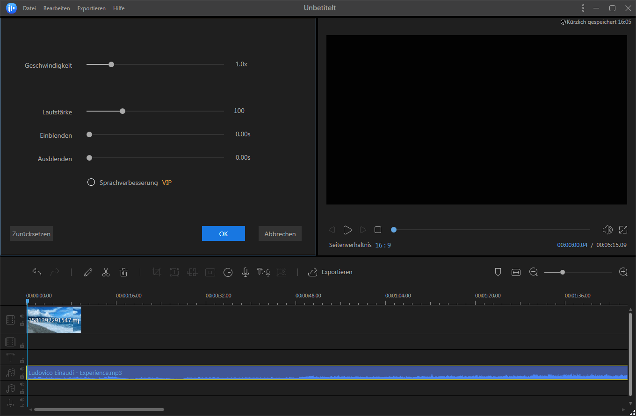Viewport: 636px width, 416px height.
Task: Change the 16:9 Seitenverhältnis setting
Action: (383, 245)
